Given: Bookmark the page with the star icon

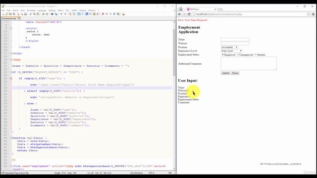Looking at the screenshot, I should tap(308, 14).
